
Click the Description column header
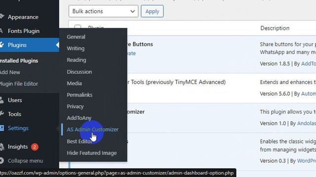[275, 28]
